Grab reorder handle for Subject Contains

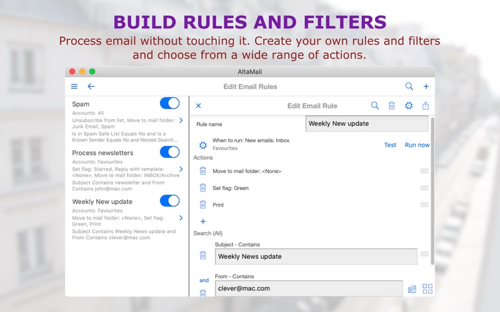click(x=424, y=254)
